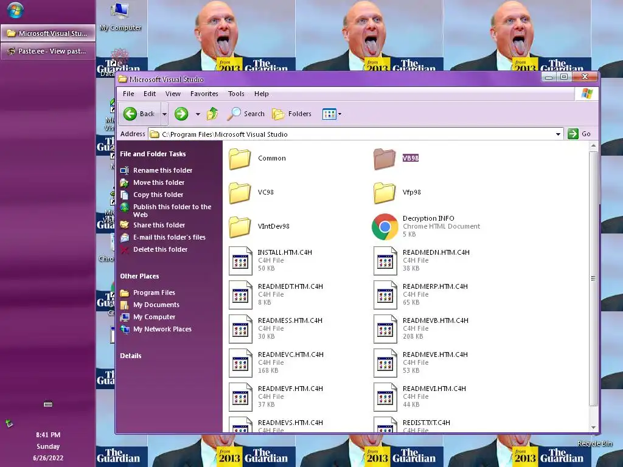Select the READMEVB.HTM.C4H file icon
Viewport: 623px width, 467px height.
point(385,329)
